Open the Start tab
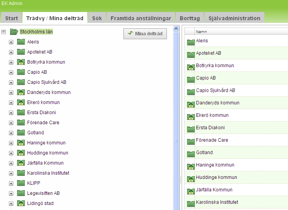The height and width of the screenshot is (210, 288). point(11,18)
